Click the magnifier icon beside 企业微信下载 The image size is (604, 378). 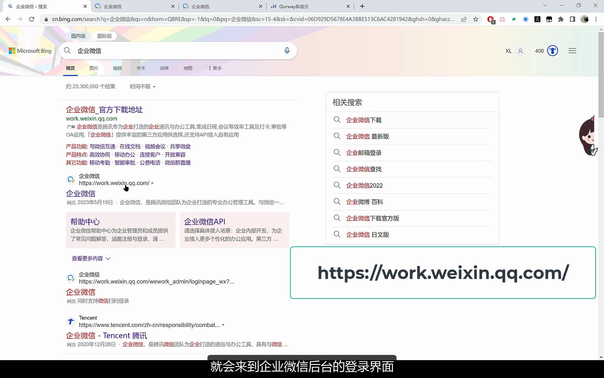[x=337, y=120]
